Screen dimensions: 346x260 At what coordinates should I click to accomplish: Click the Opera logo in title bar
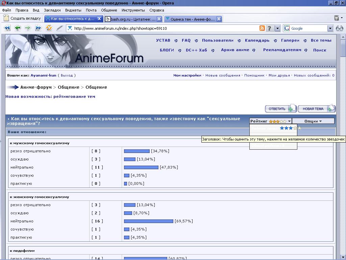click(x=3, y=3)
